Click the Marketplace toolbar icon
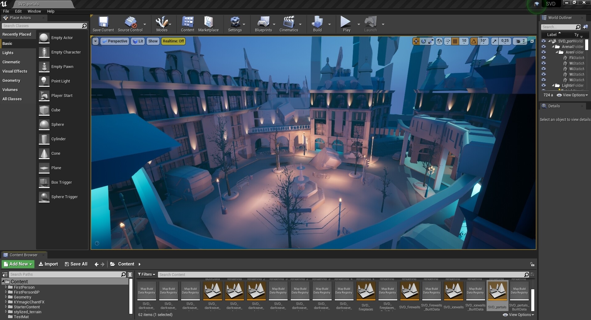Image resolution: width=591 pixels, height=320 pixels. [208, 22]
